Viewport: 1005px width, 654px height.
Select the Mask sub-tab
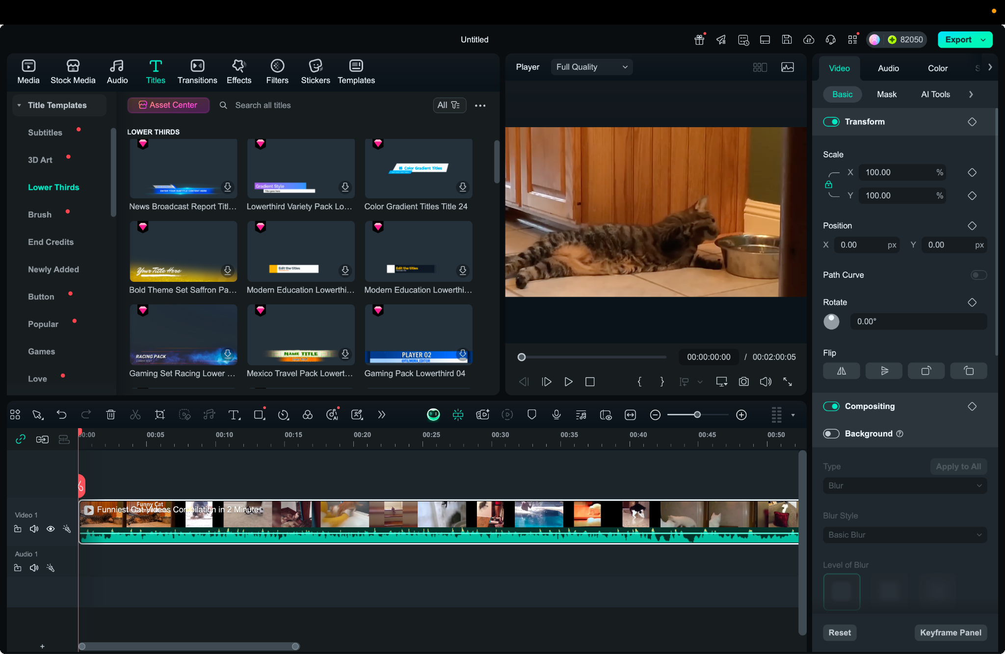coord(886,94)
